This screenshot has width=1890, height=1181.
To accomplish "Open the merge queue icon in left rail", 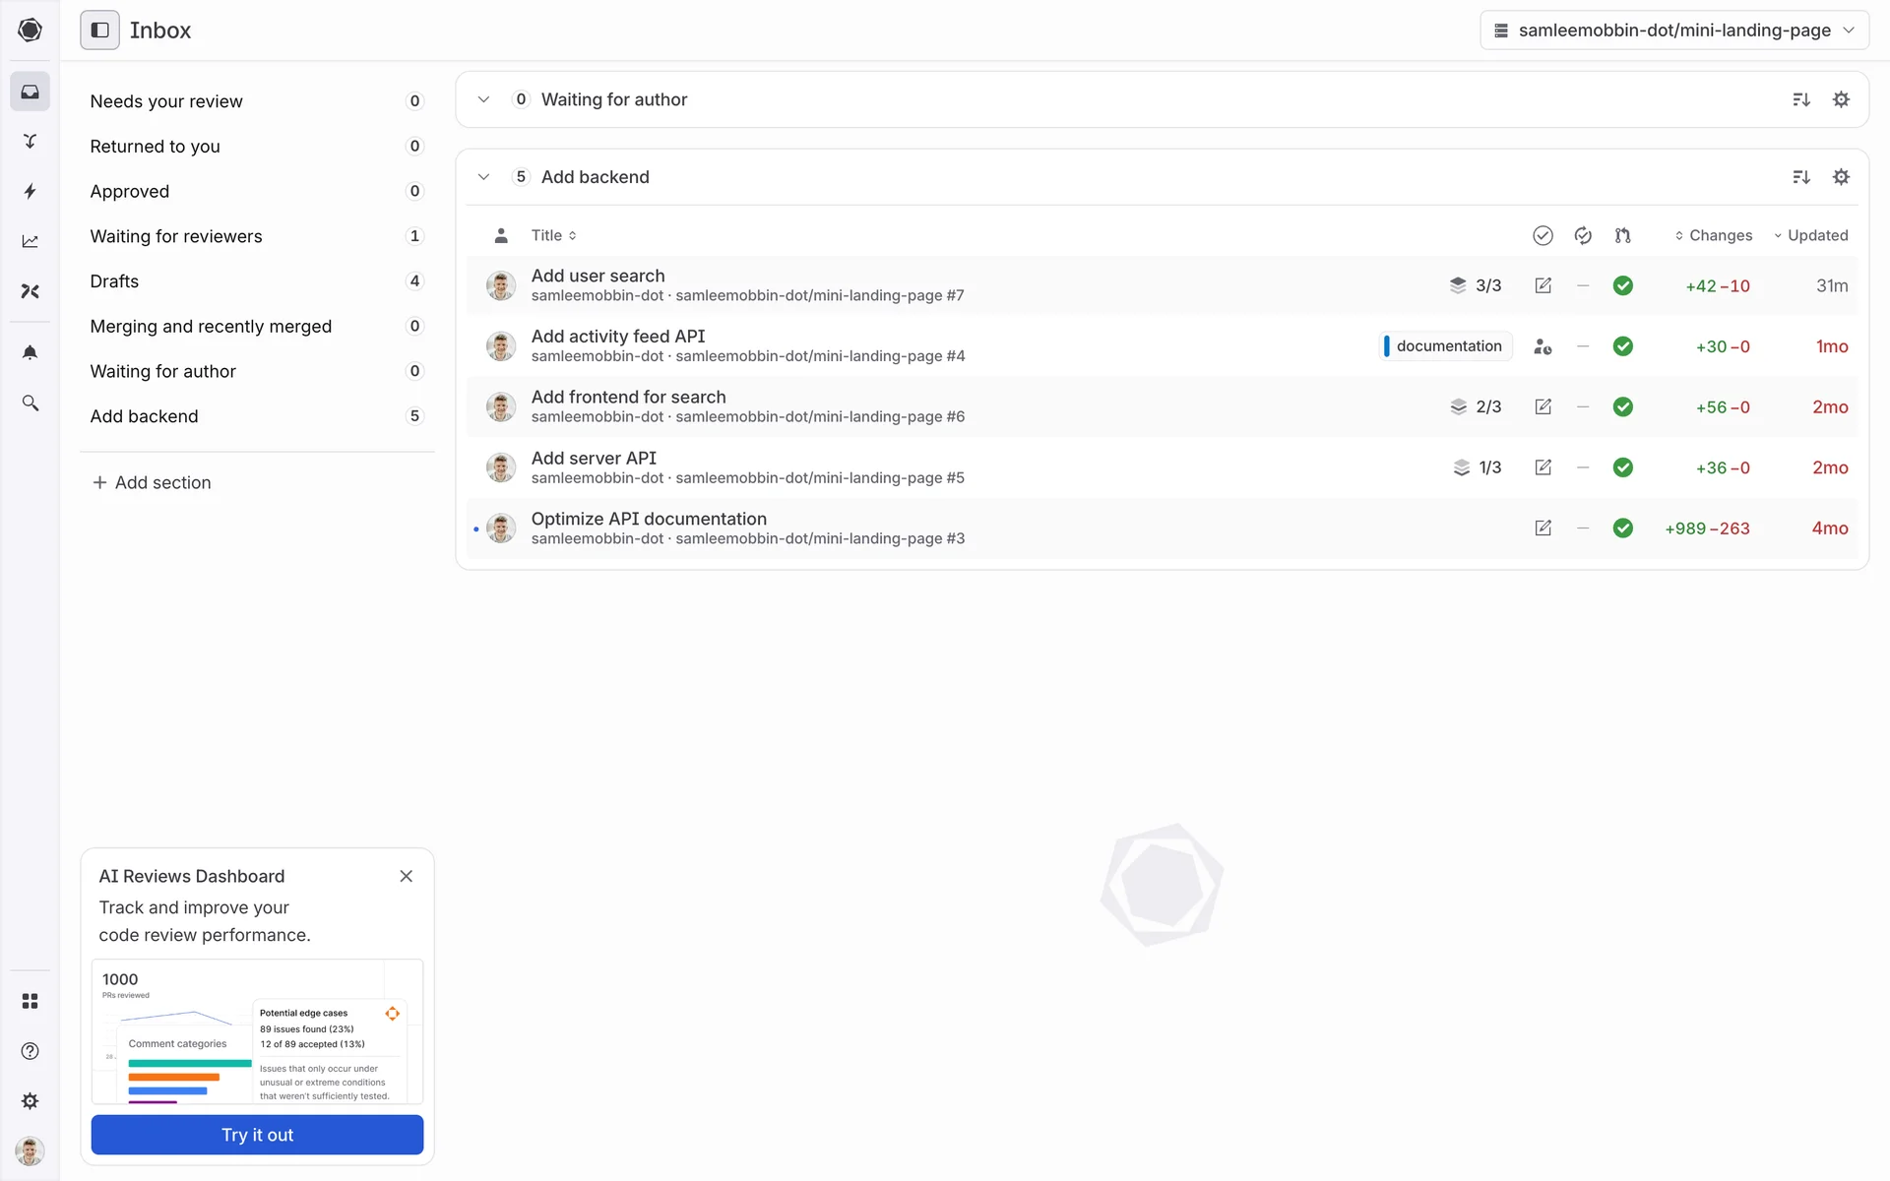I will pyautogui.click(x=31, y=141).
